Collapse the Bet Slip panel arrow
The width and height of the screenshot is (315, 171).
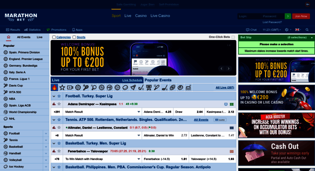pyautogui.click(x=312, y=38)
